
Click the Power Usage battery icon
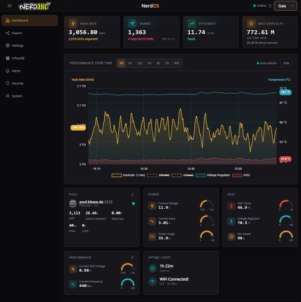pyautogui.click(x=152, y=237)
